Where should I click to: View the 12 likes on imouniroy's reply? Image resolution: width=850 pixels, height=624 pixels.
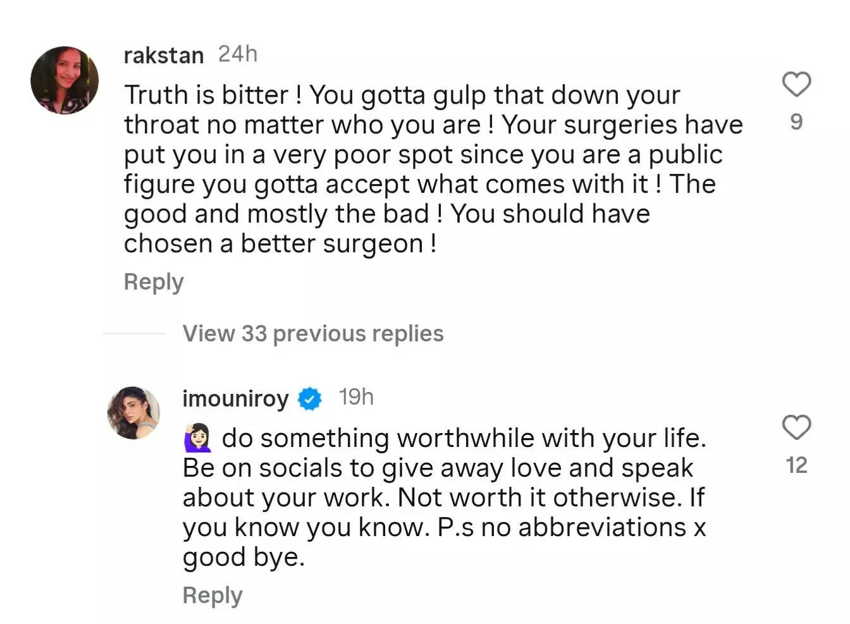pyautogui.click(x=796, y=465)
